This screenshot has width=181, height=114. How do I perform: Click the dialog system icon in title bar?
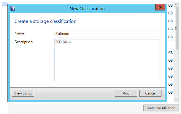pyautogui.click(x=13, y=8)
